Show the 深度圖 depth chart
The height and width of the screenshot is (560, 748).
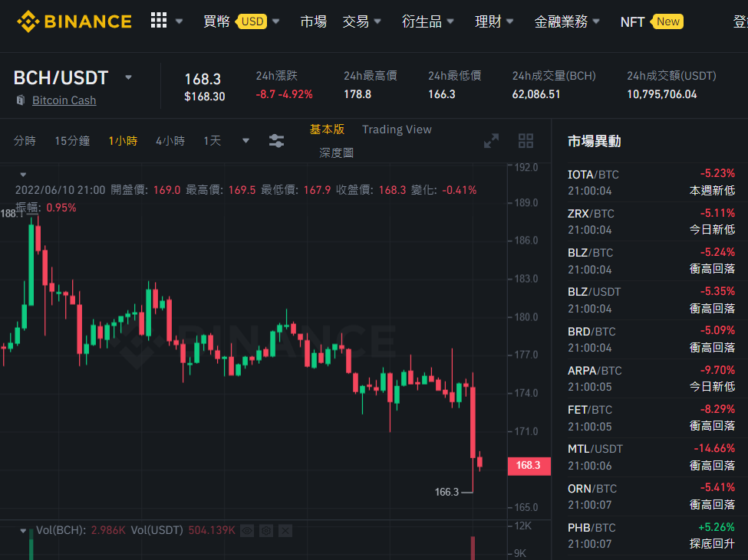pos(336,153)
